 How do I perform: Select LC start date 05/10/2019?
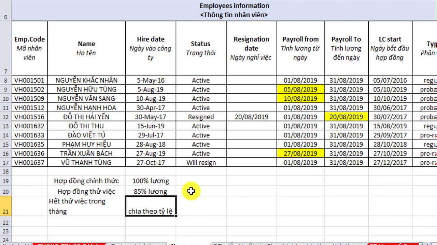tap(390, 89)
